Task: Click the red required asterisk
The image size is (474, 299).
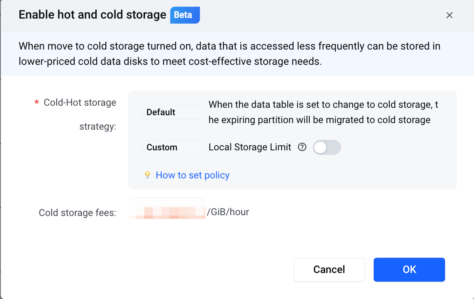Action: tap(37, 102)
